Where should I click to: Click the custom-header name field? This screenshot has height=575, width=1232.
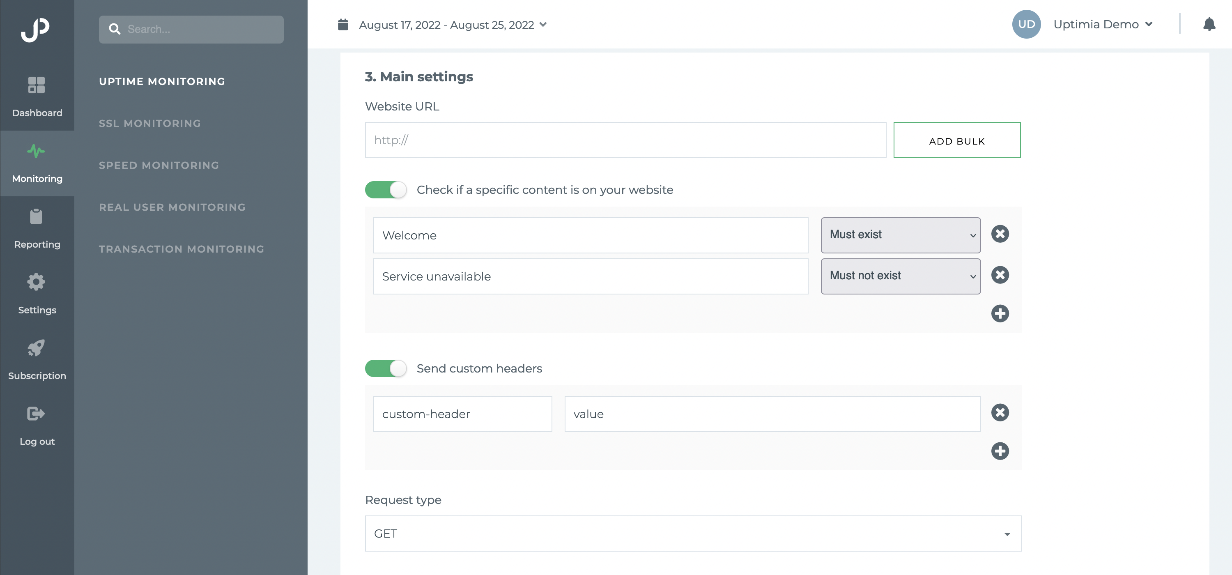(462, 414)
